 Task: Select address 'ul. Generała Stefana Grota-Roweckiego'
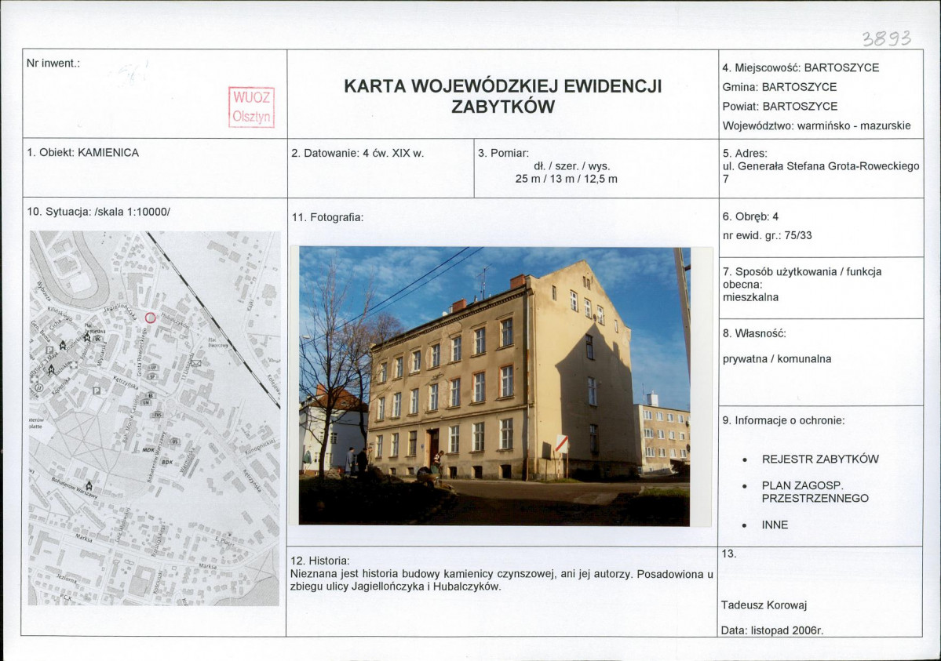[821, 166]
